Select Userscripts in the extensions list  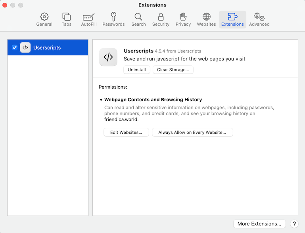(x=48, y=47)
